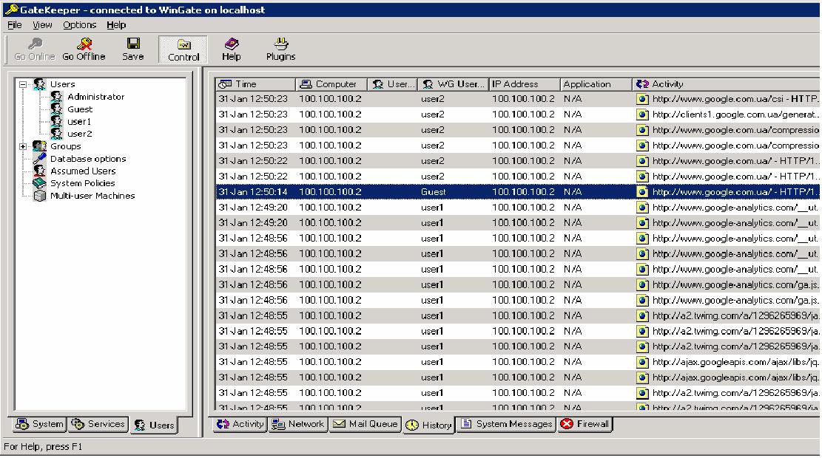This screenshot has height=458, width=822.
Task: Switch to the Mail Queue tab
Action: tap(365, 424)
